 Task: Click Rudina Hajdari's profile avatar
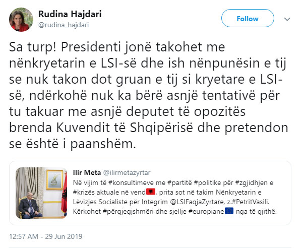[x=21, y=19]
